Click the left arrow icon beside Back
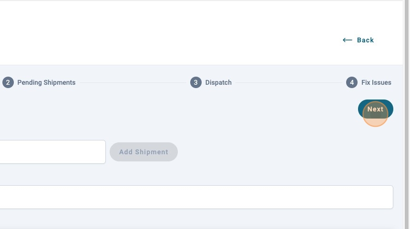The width and height of the screenshot is (410, 229). (x=347, y=40)
